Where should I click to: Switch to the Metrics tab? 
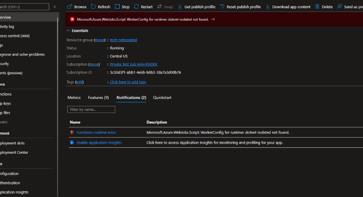click(74, 98)
